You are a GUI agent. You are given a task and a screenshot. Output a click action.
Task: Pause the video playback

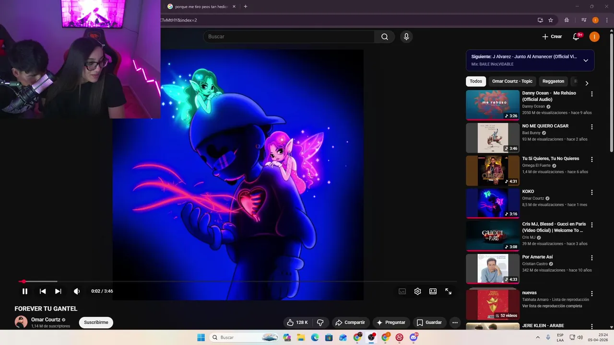[25, 291]
